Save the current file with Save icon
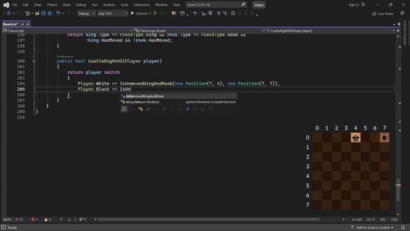This screenshot has width=410, height=231. click(44, 13)
